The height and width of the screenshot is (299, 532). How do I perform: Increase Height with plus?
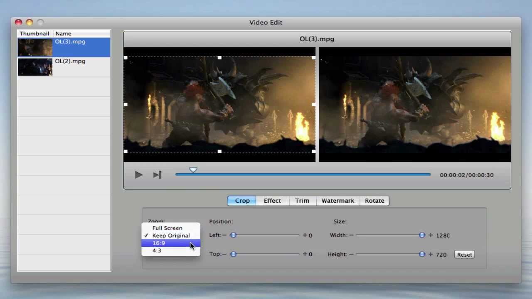coord(431,254)
